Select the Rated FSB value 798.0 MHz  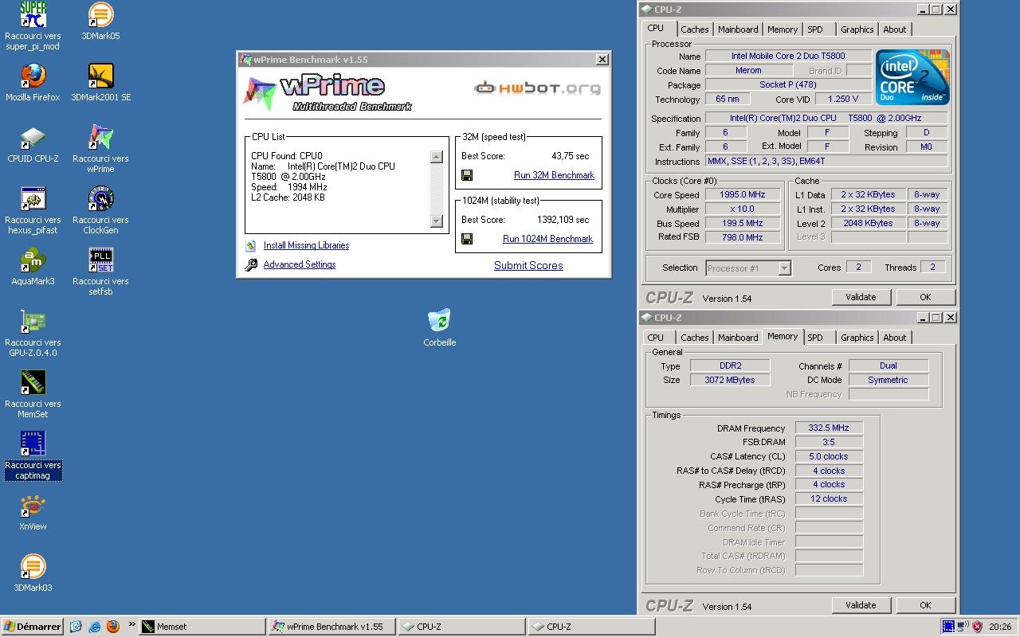743,238
